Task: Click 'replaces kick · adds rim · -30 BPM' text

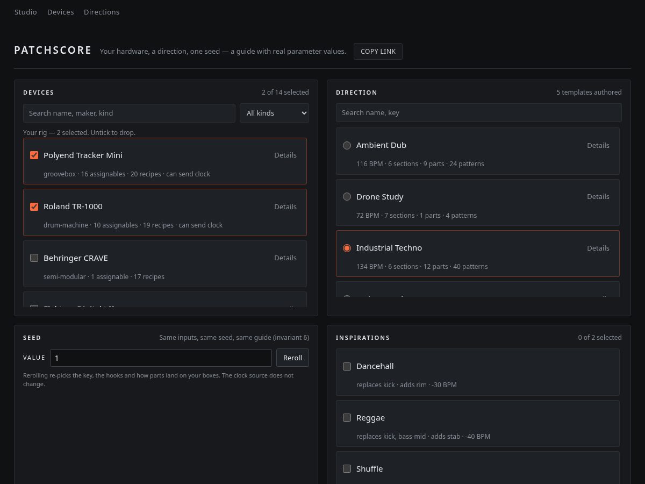Action: point(406,385)
